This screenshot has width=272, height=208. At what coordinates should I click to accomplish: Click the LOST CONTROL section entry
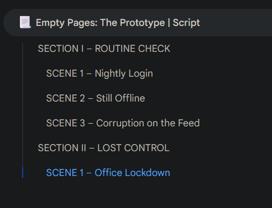[133, 148]
